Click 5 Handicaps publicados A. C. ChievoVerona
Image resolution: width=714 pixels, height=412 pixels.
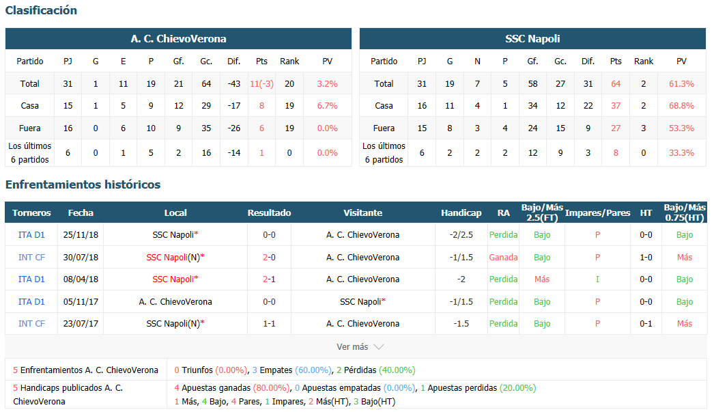click(x=68, y=395)
